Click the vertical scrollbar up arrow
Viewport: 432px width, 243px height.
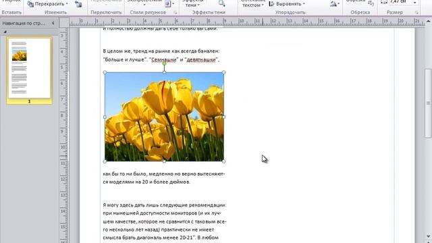(x=429, y=21)
